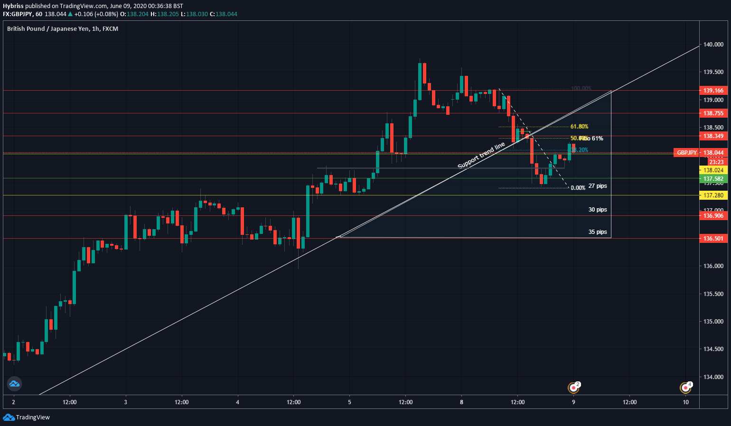Click the blue cloud icon on the chart
The height and width of the screenshot is (426, 731).
pos(14,383)
